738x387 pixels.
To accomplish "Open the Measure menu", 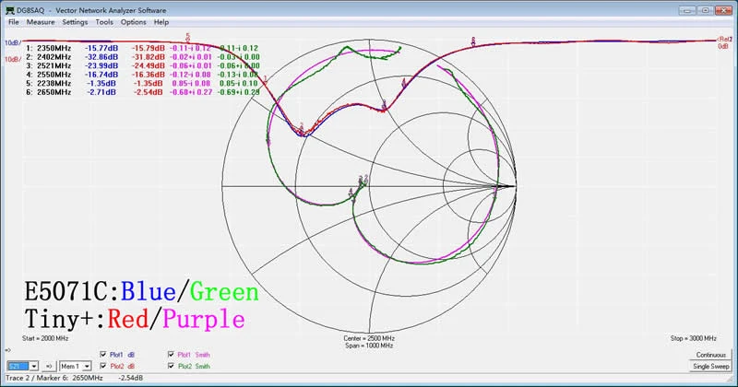I will [x=41, y=22].
